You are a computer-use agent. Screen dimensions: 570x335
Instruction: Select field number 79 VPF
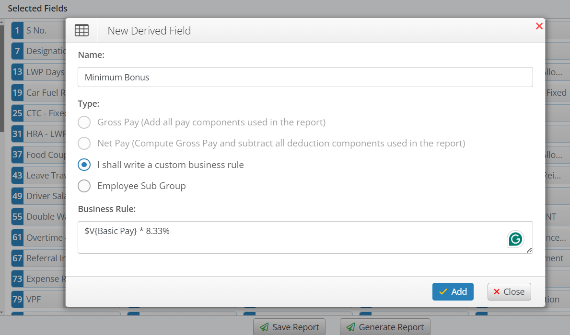click(38, 300)
